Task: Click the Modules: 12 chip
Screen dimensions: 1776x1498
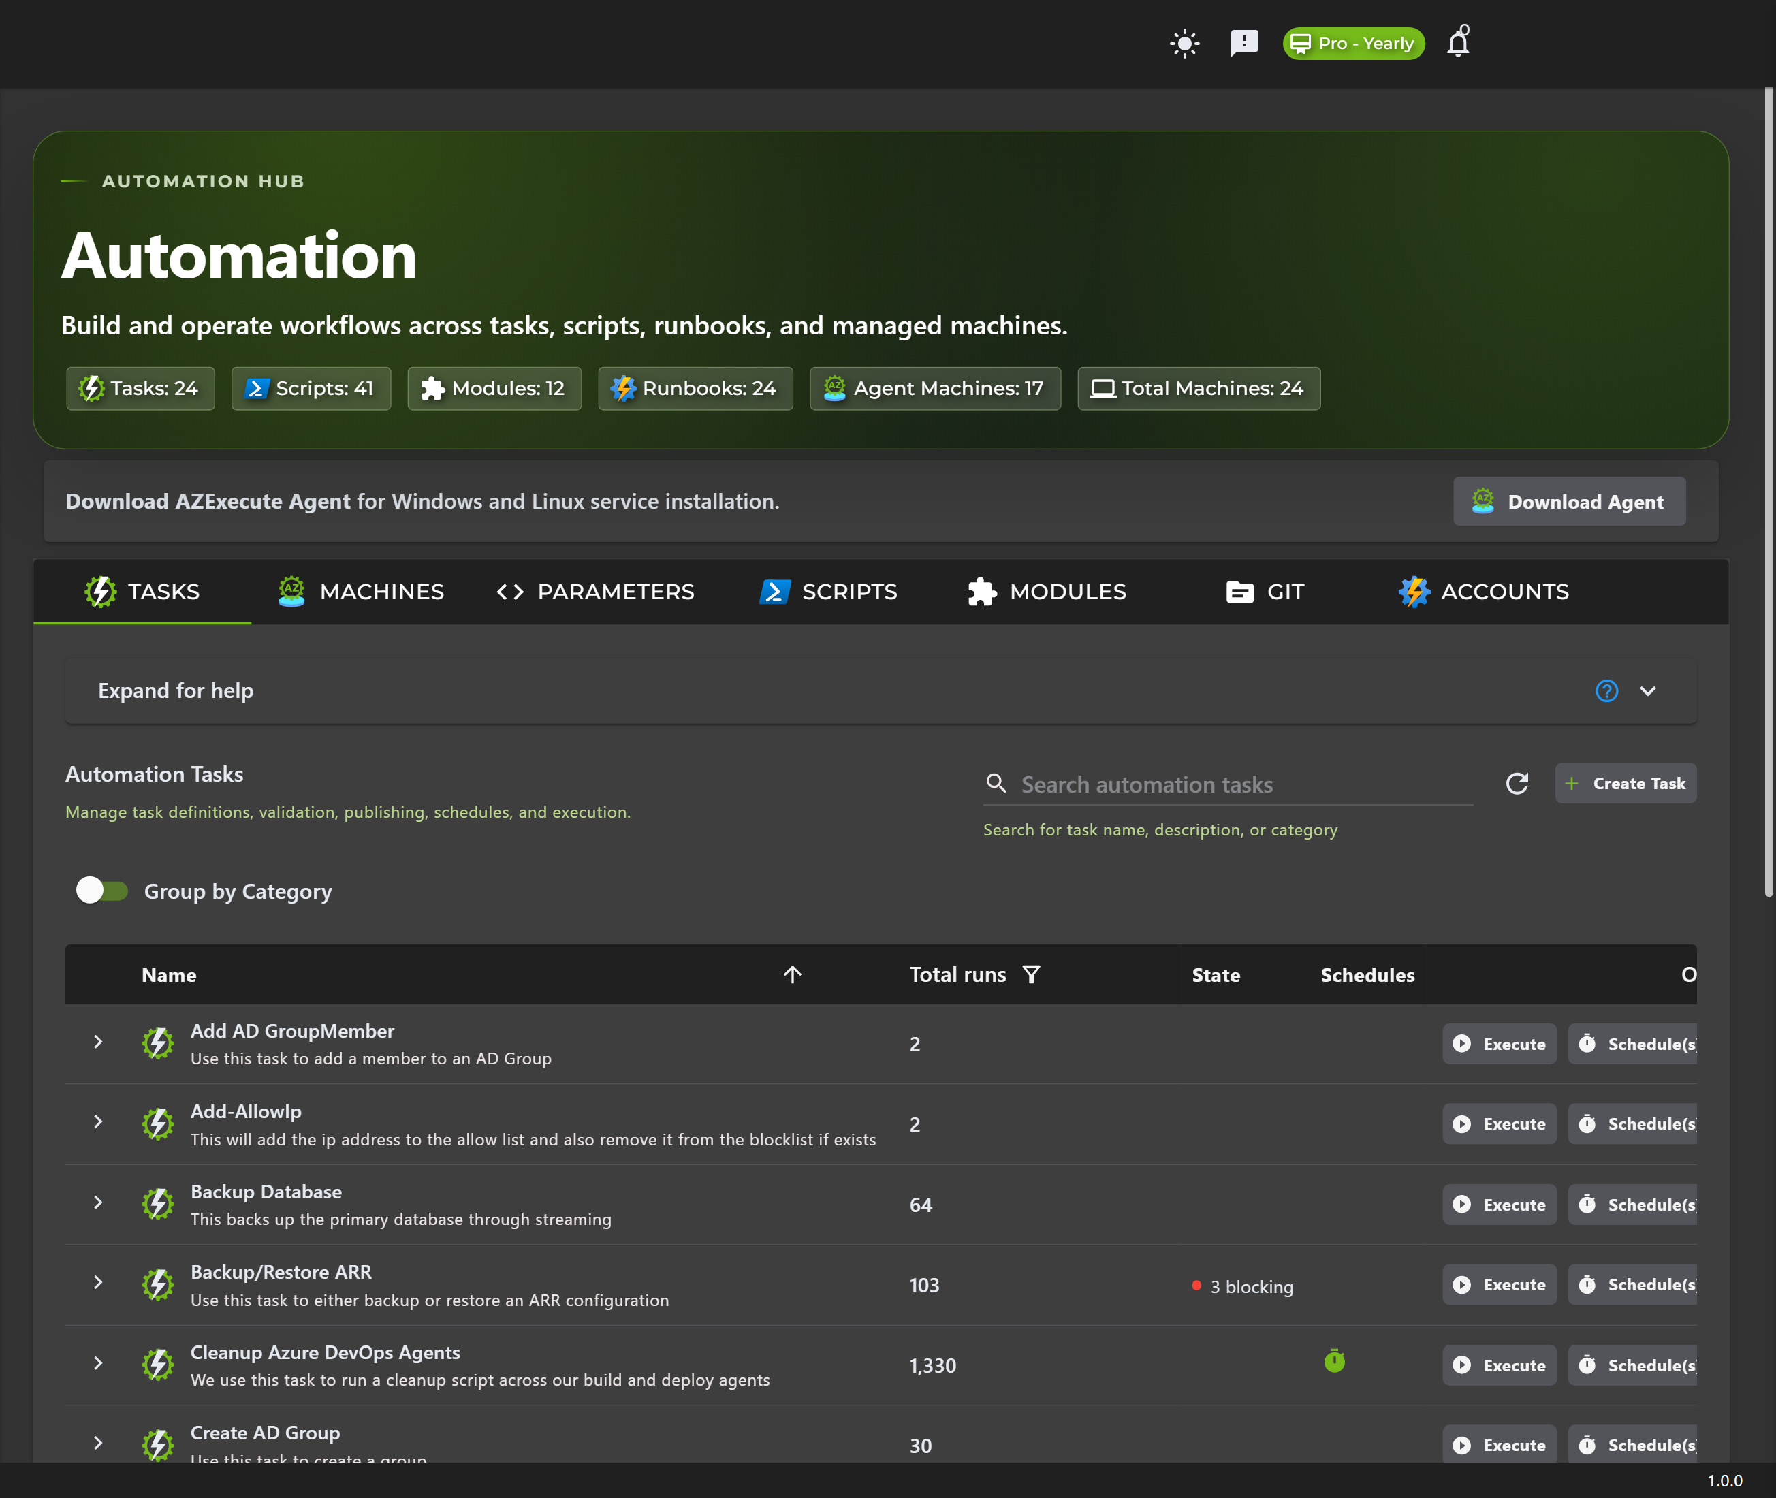Action: tap(494, 389)
